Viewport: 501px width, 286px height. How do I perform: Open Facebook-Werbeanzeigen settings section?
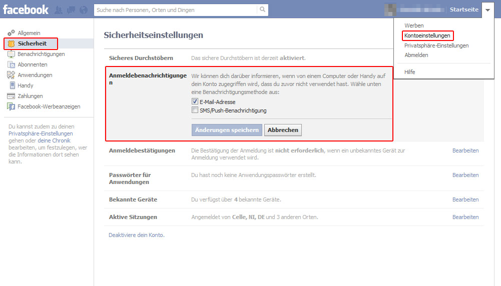click(49, 106)
